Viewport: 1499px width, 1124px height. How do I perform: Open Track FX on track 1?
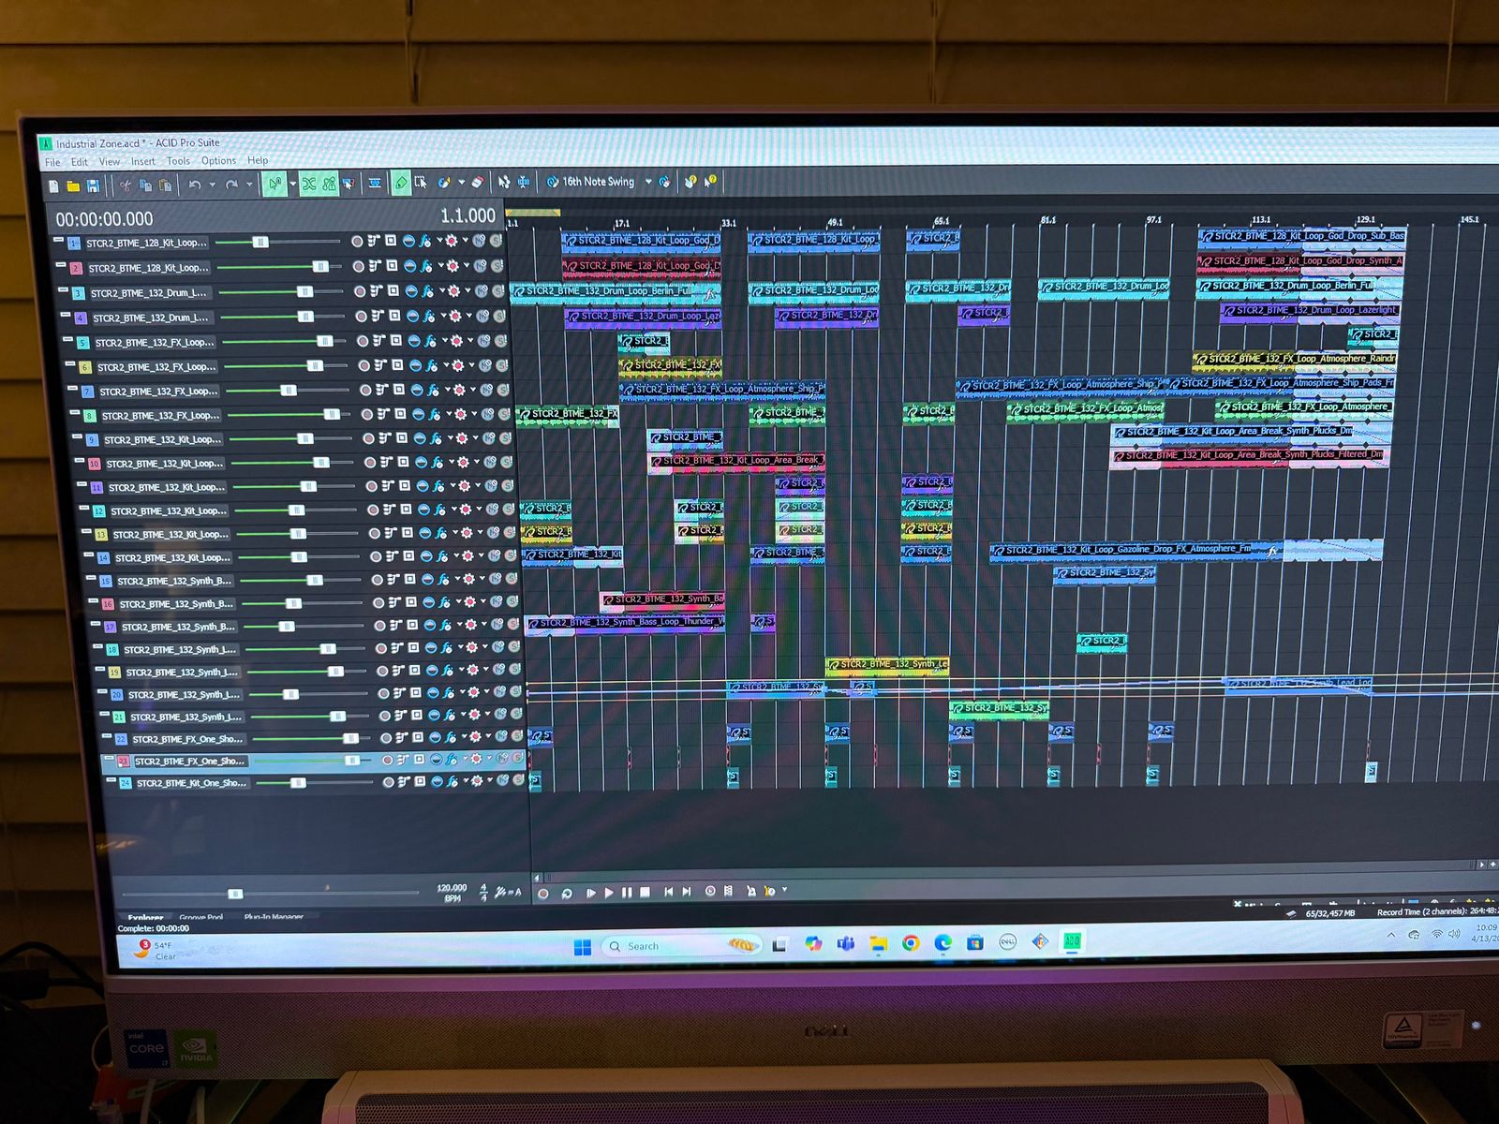(x=424, y=242)
